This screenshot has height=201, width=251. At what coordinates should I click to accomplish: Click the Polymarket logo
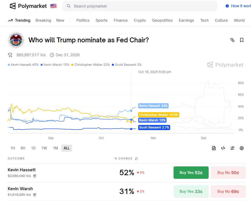tap(28, 6)
